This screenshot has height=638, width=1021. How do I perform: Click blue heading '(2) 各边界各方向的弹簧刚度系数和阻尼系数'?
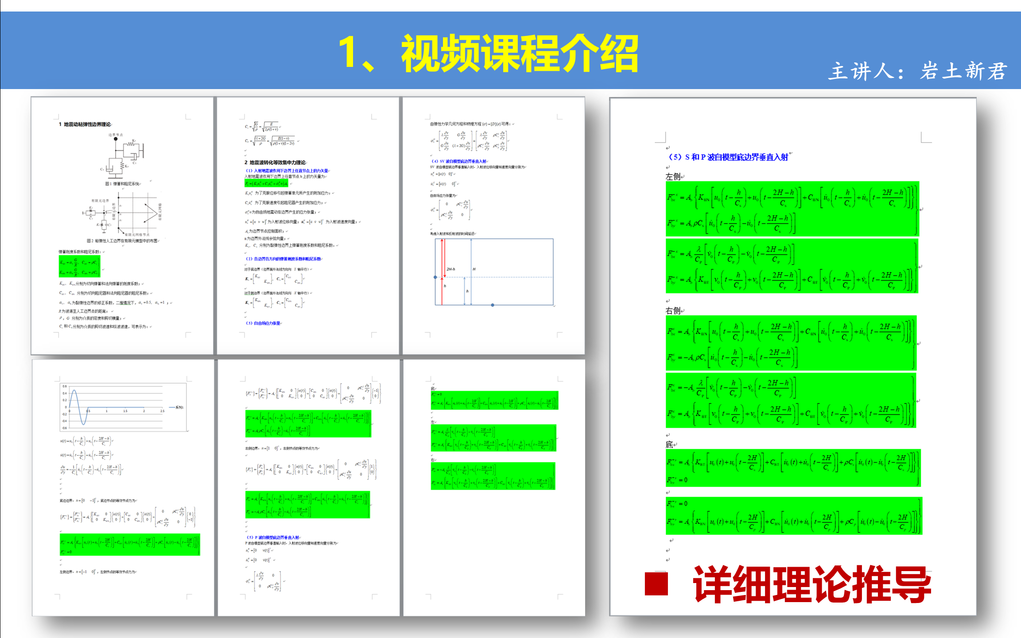(x=283, y=259)
